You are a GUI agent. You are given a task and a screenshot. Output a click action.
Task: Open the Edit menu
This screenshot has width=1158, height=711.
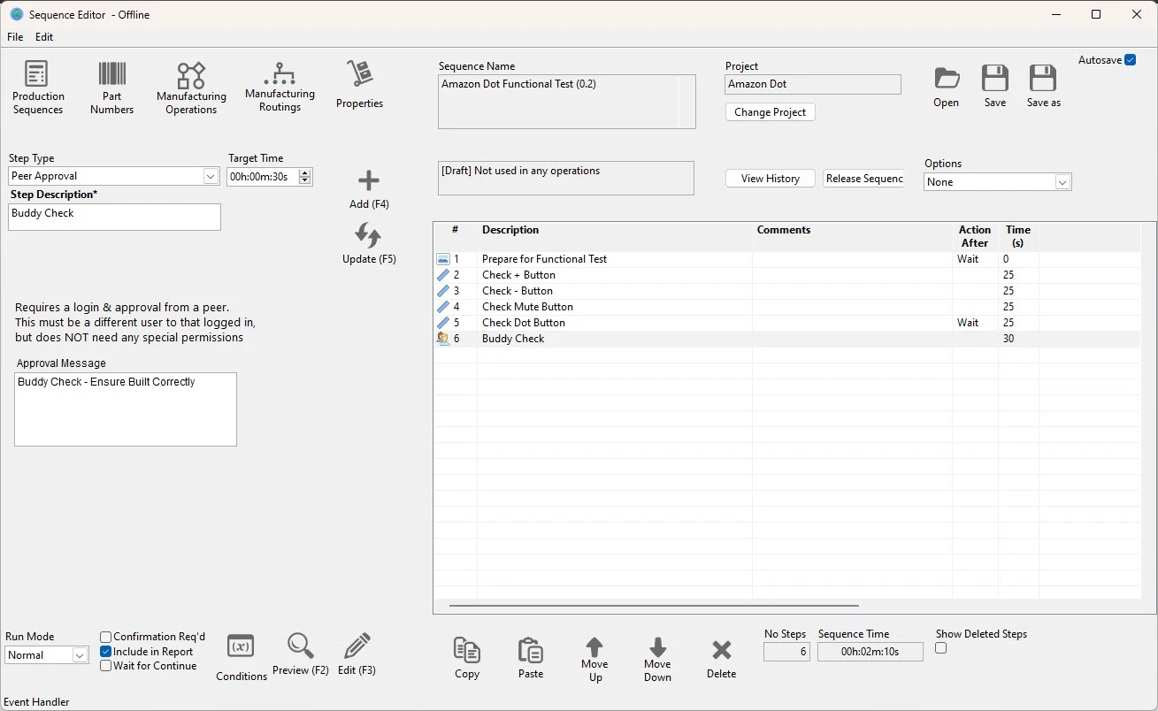pos(43,37)
